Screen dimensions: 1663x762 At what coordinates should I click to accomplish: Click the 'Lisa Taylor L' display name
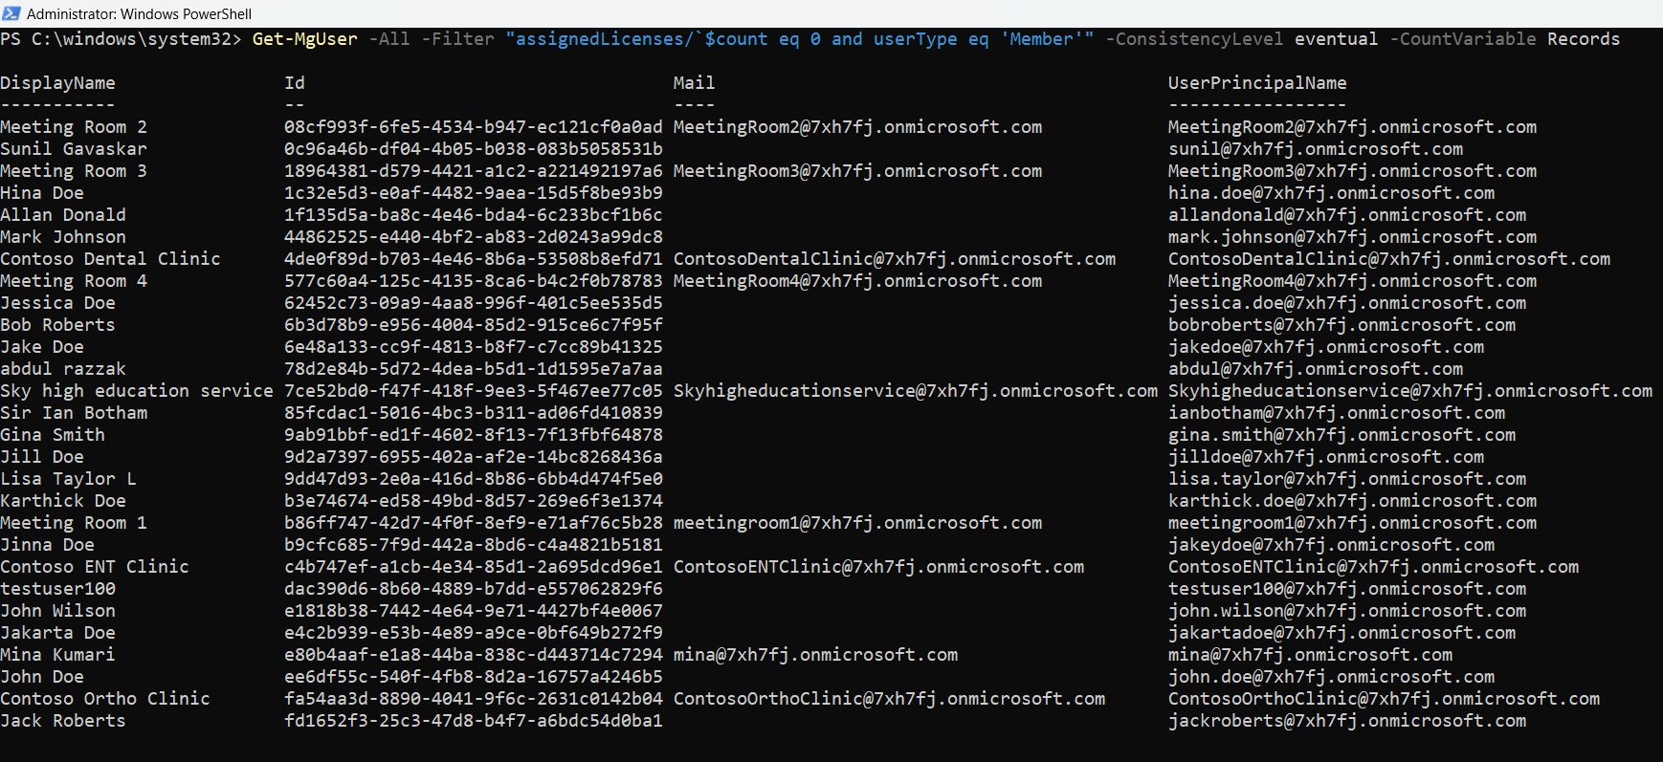[68, 479]
